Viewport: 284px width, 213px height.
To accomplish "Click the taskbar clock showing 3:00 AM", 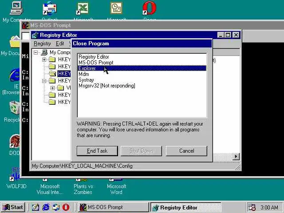I will coord(269,207).
